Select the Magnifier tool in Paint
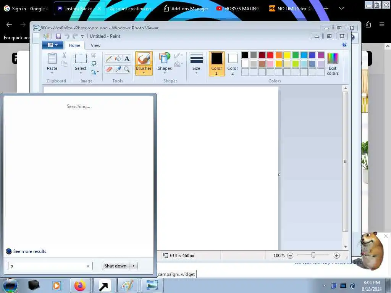 pos(127,69)
